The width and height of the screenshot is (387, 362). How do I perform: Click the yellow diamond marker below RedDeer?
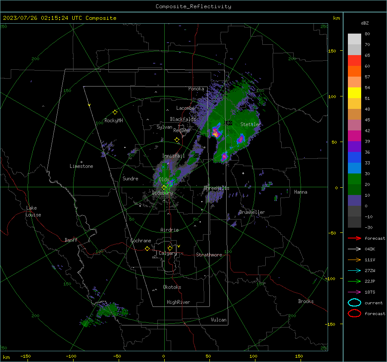(177, 140)
